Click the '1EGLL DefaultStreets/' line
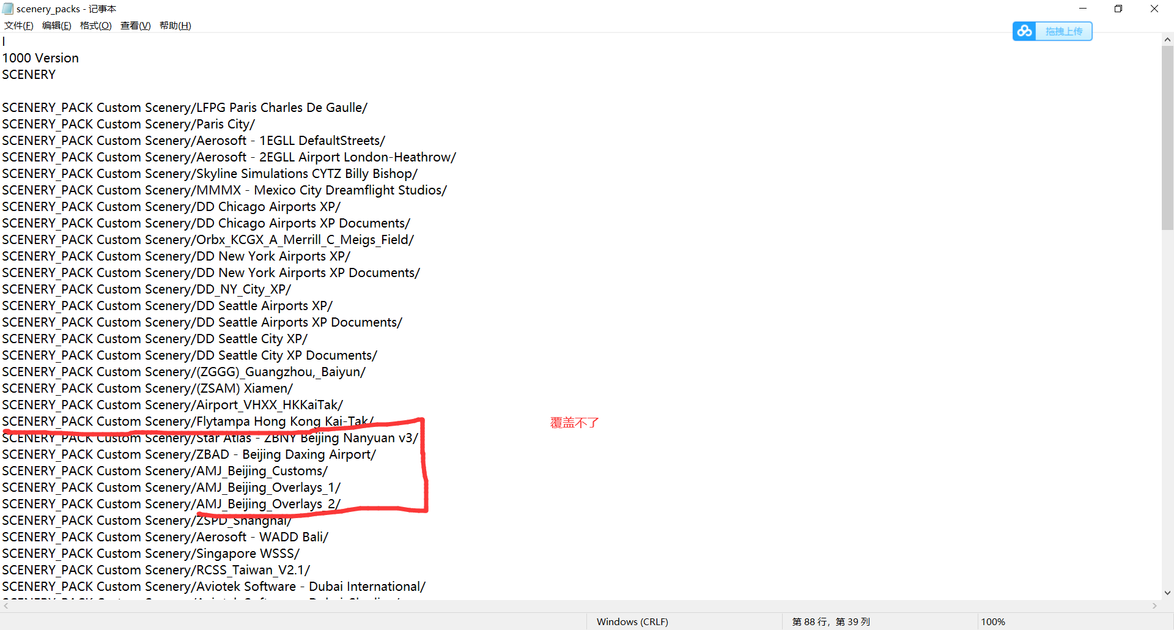 click(x=194, y=141)
